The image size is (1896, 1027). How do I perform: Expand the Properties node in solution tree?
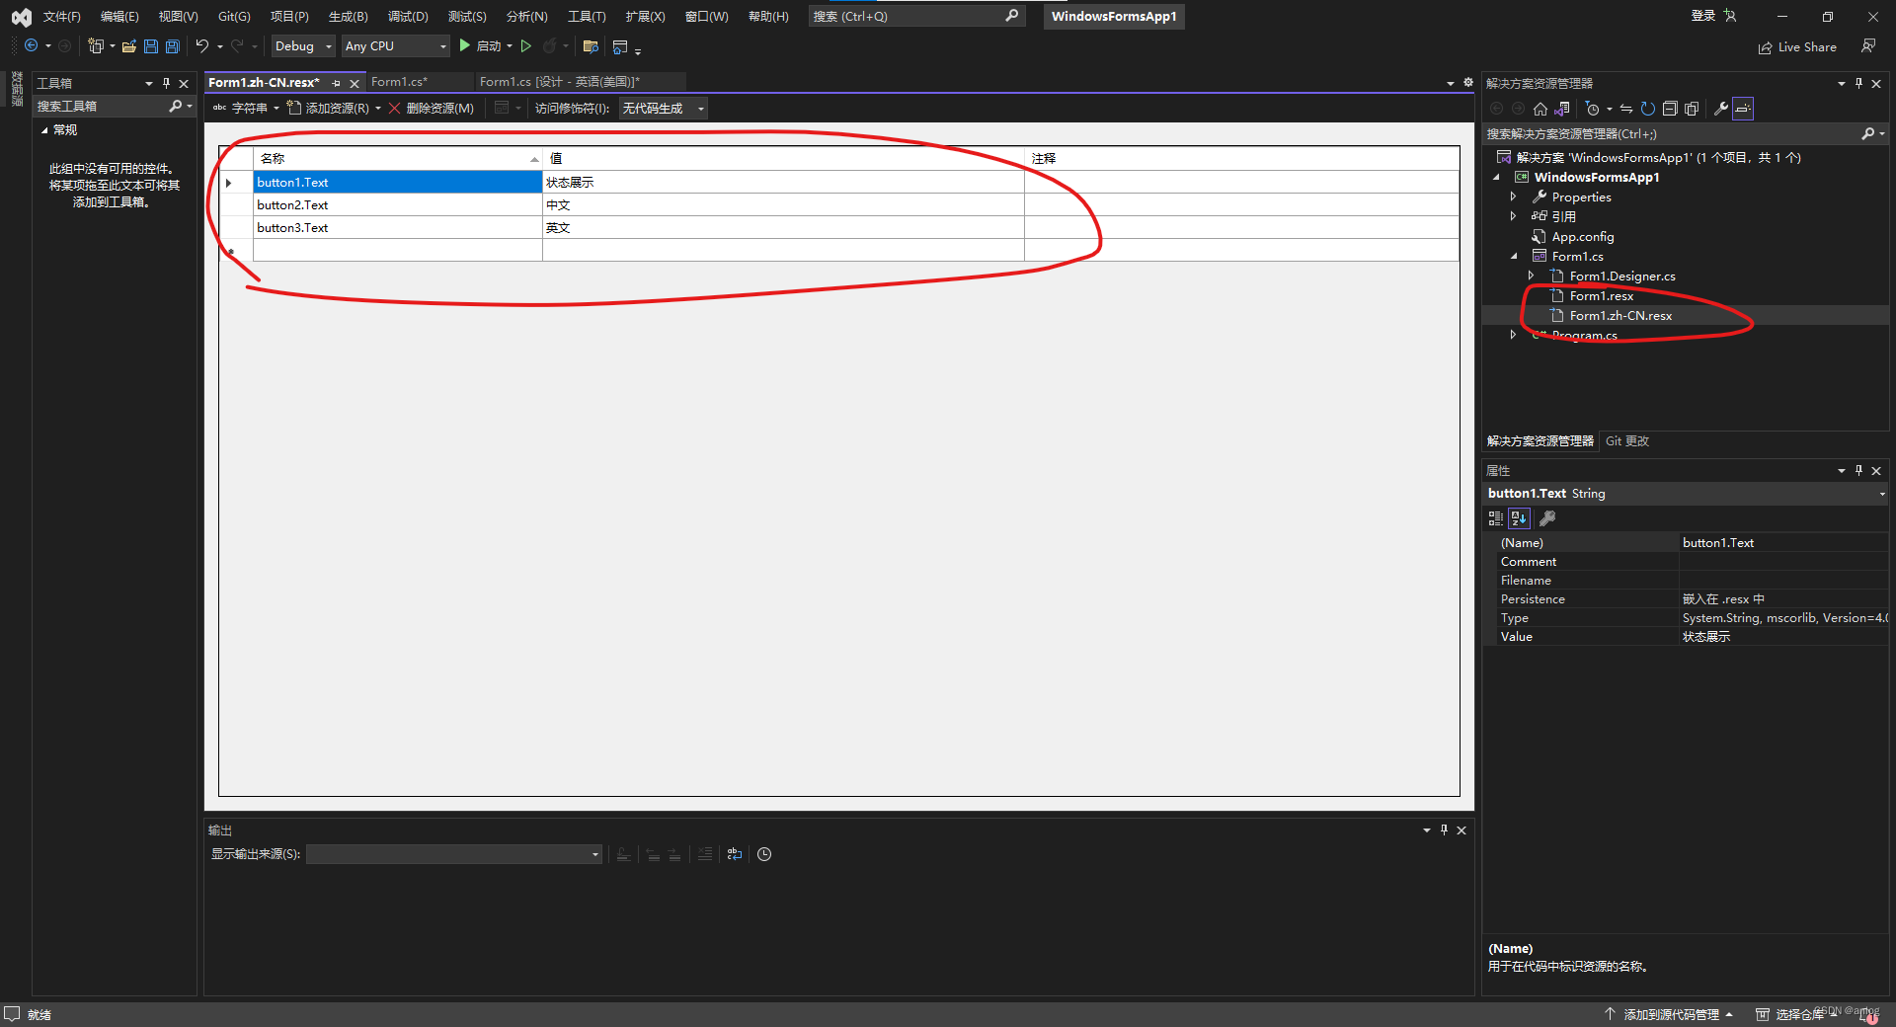(x=1513, y=197)
